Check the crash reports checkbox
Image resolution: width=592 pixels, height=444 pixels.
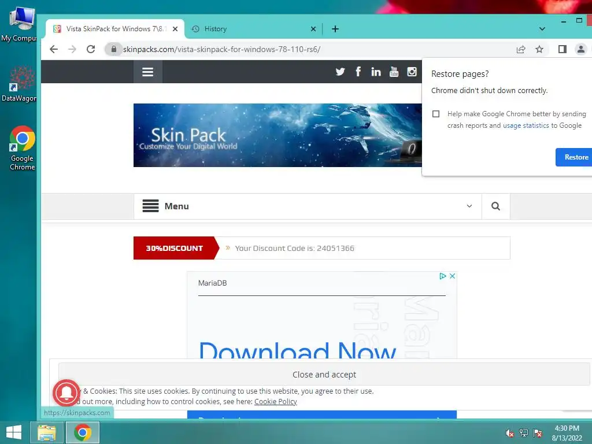click(436, 114)
